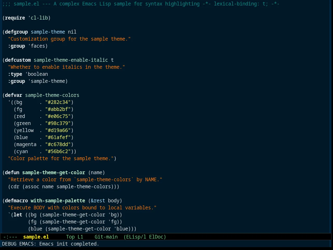
Task: Click on sample-theme-colors in defvar line
Action: (x=52, y=95)
